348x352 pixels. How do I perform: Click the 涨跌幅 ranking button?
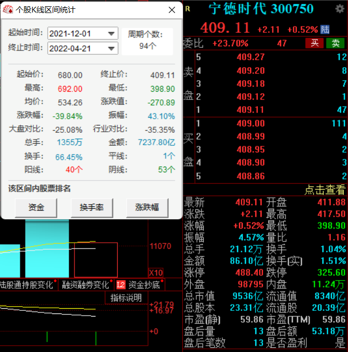[147, 207]
